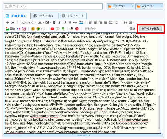Insert a numbered list
This screenshot has height=139, width=167.
pos(116,22)
